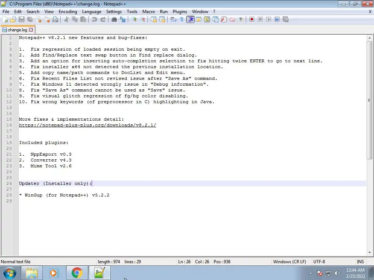The width and height of the screenshot is (374, 280).
Task: Click the Cut scissors icon
Action: pyautogui.click(x=66, y=20)
